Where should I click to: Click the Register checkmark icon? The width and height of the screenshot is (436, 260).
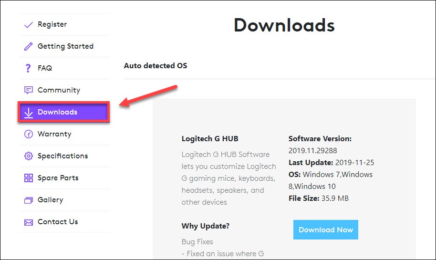coord(28,25)
